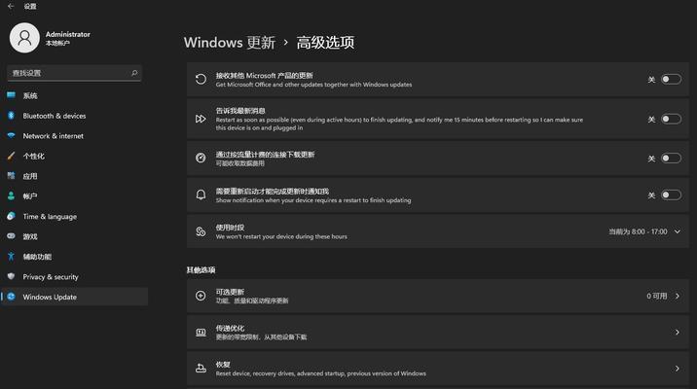
Task: Click the Privacy & security shield icon
Action: click(x=11, y=276)
